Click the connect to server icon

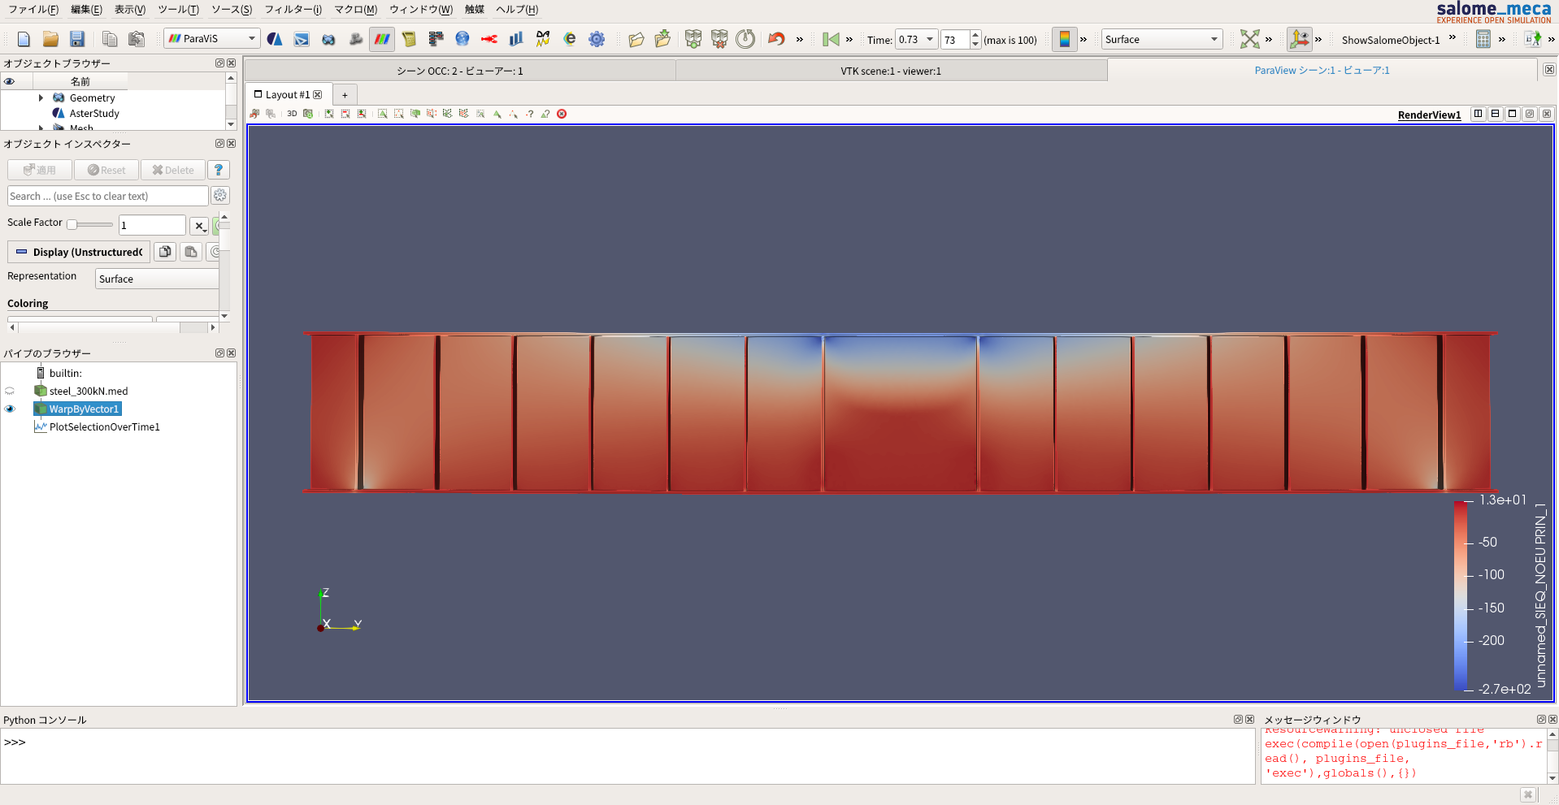pyautogui.click(x=693, y=39)
